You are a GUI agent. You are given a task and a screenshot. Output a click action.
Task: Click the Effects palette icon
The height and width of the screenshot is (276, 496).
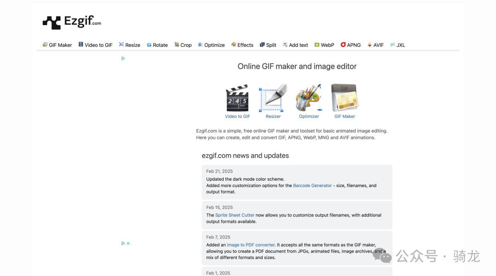(x=233, y=44)
